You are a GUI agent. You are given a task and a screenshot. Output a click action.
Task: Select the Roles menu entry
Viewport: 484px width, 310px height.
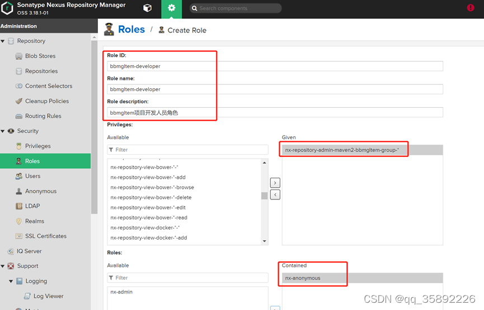45,161
